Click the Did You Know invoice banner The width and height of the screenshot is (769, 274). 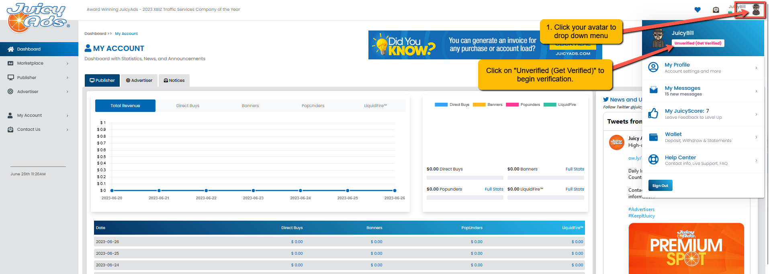[485, 45]
